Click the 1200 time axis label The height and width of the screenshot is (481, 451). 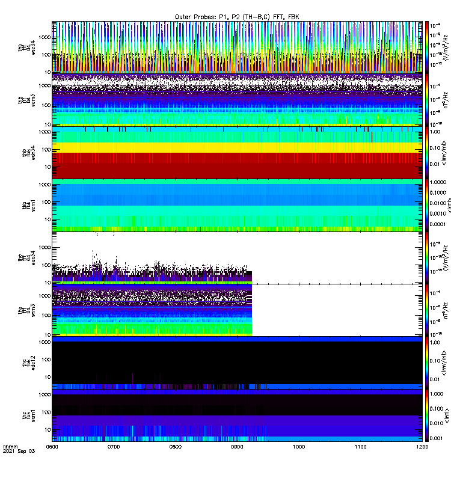[x=422, y=447]
